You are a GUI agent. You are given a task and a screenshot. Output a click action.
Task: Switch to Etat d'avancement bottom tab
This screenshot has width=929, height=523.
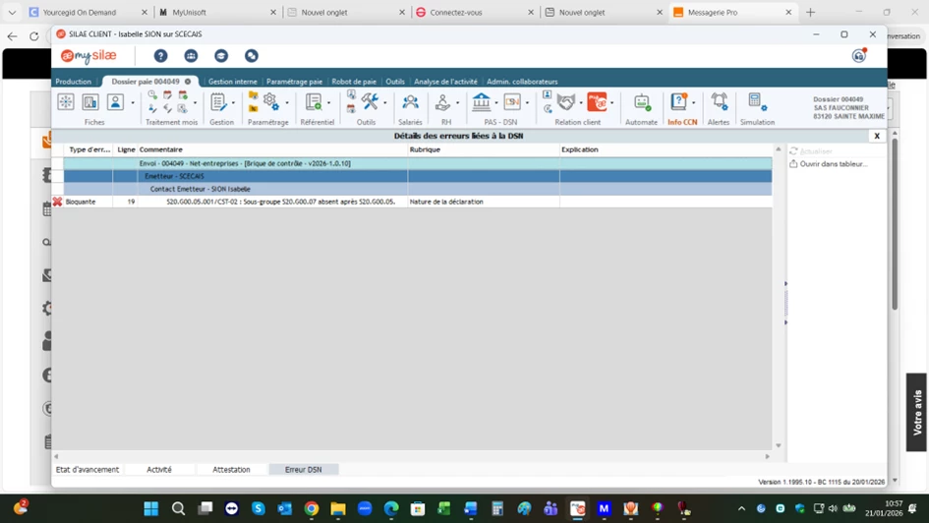[x=87, y=470]
